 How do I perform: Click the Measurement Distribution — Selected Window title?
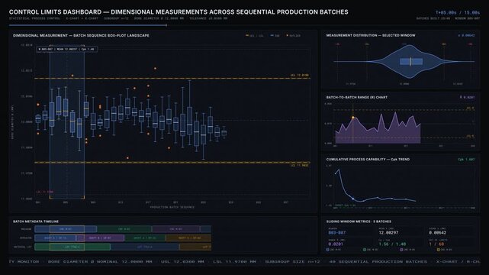click(371, 35)
